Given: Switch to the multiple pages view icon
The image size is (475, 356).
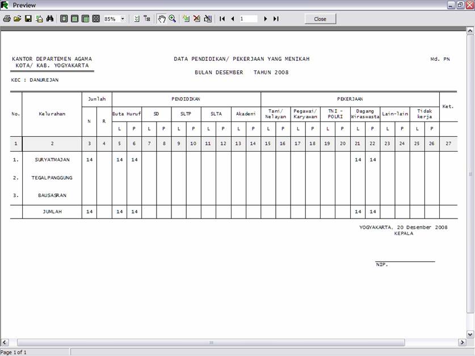Looking at the screenshot, I should coord(96,19).
